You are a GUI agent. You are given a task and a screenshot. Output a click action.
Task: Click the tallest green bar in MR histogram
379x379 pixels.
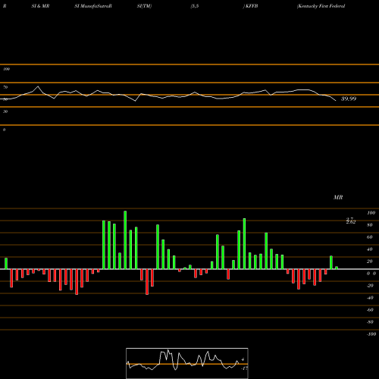[x=125, y=240]
